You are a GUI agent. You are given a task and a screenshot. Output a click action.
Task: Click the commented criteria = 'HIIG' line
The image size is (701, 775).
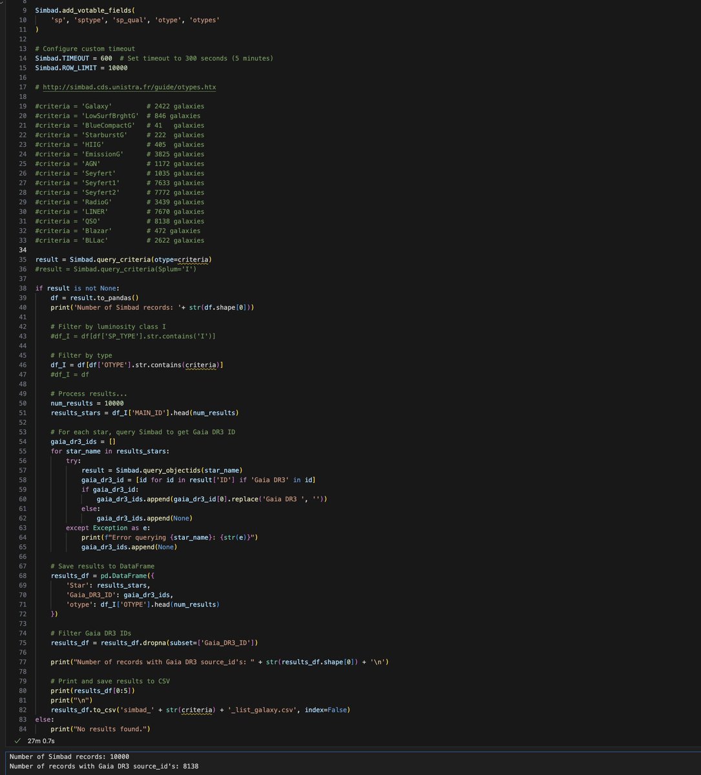pyautogui.click(x=120, y=145)
